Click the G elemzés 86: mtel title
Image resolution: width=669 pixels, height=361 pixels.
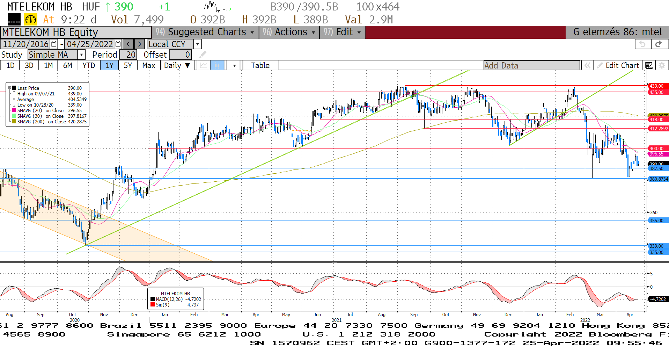pyautogui.click(x=617, y=32)
